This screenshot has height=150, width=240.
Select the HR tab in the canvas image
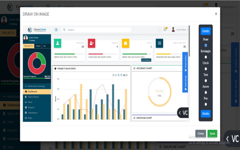(x=45, y=46)
